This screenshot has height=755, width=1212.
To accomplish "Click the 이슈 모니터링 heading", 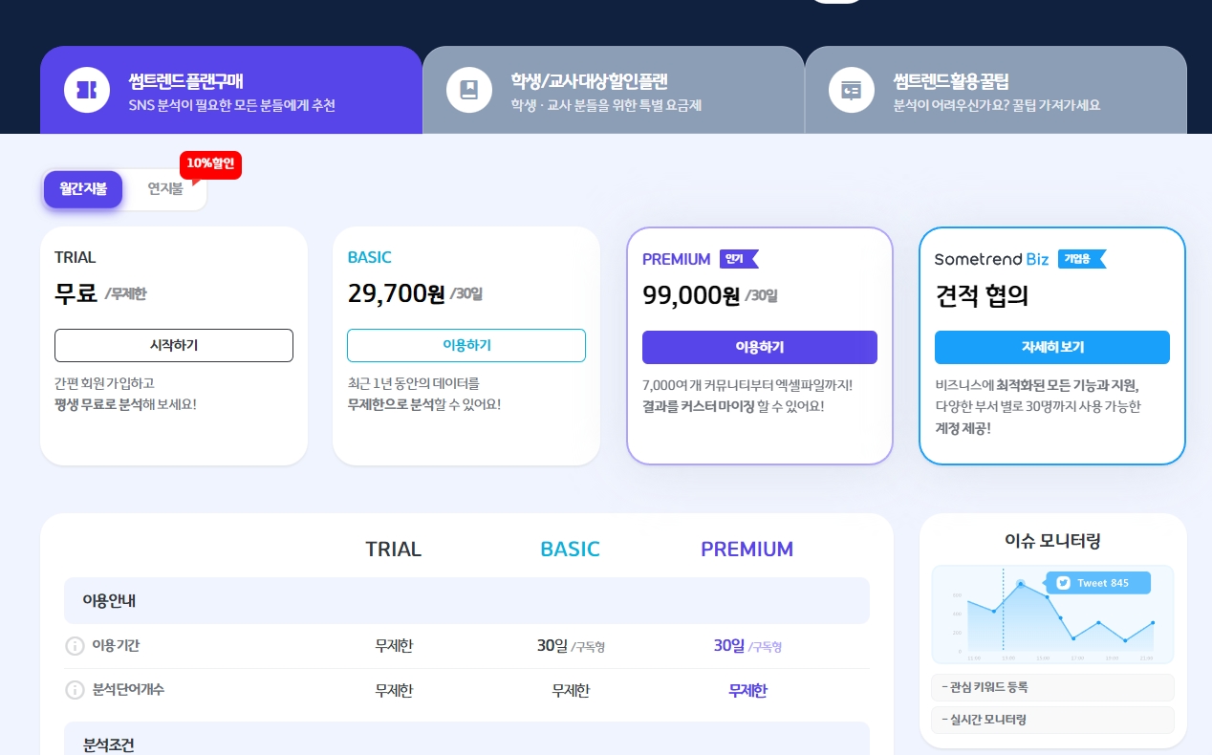I will click(1052, 541).
